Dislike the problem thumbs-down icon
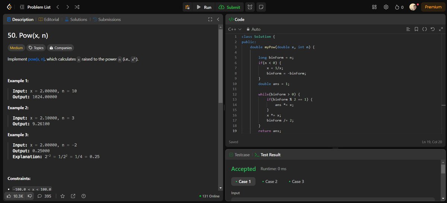Viewport: 447px width, 203px height. (x=30, y=196)
